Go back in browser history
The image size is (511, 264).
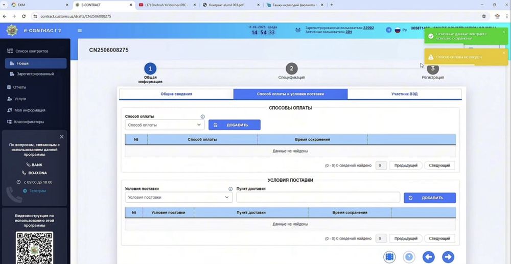(x=5, y=16)
